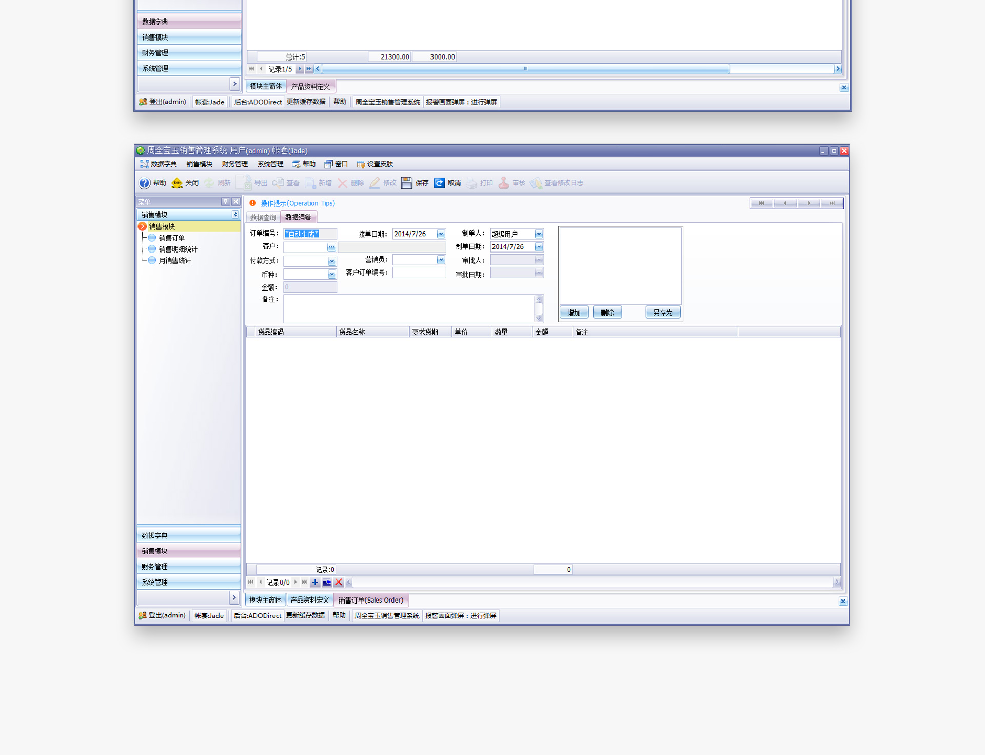Collapse the 销售模块 panel header chevron
985x755 pixels.
[235, 215]
